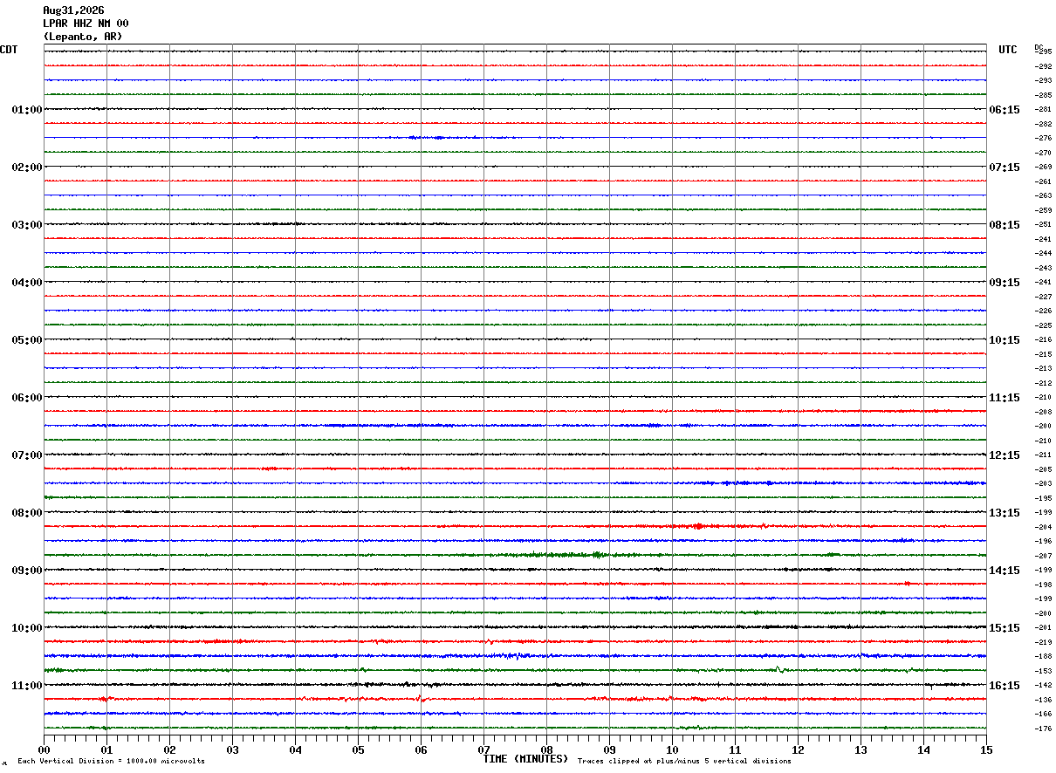The height and width of the screenshot is (773, 1056).
Task: Click the 11:00 CDT time label
Action: pyautogui.click(x=26, y=686)
